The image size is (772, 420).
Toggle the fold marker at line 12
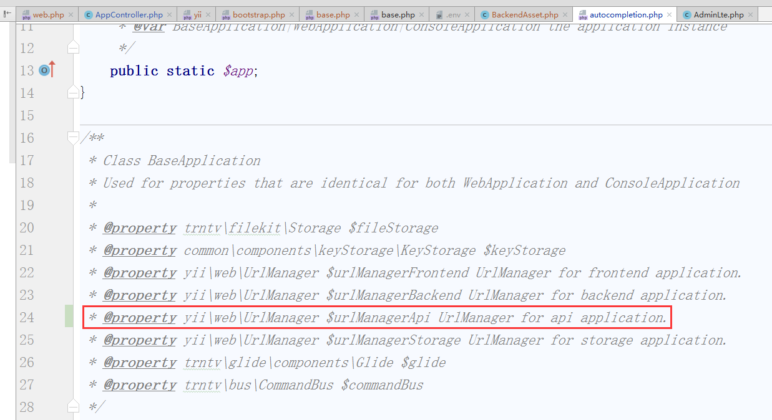pos(74,48)
